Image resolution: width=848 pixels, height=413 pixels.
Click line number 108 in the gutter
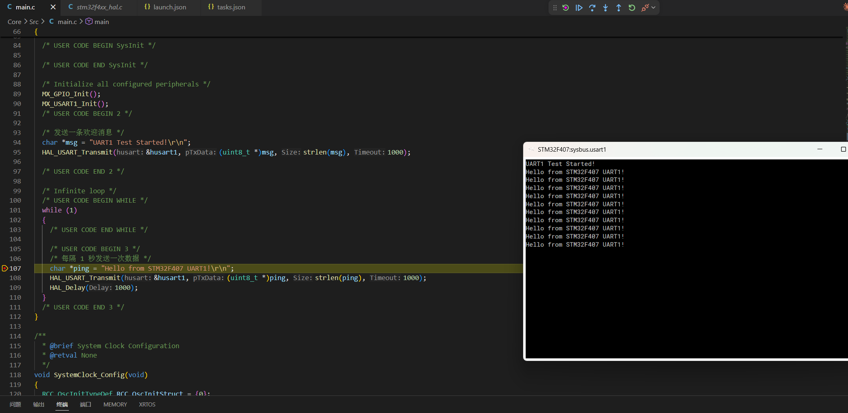point(15,278)
